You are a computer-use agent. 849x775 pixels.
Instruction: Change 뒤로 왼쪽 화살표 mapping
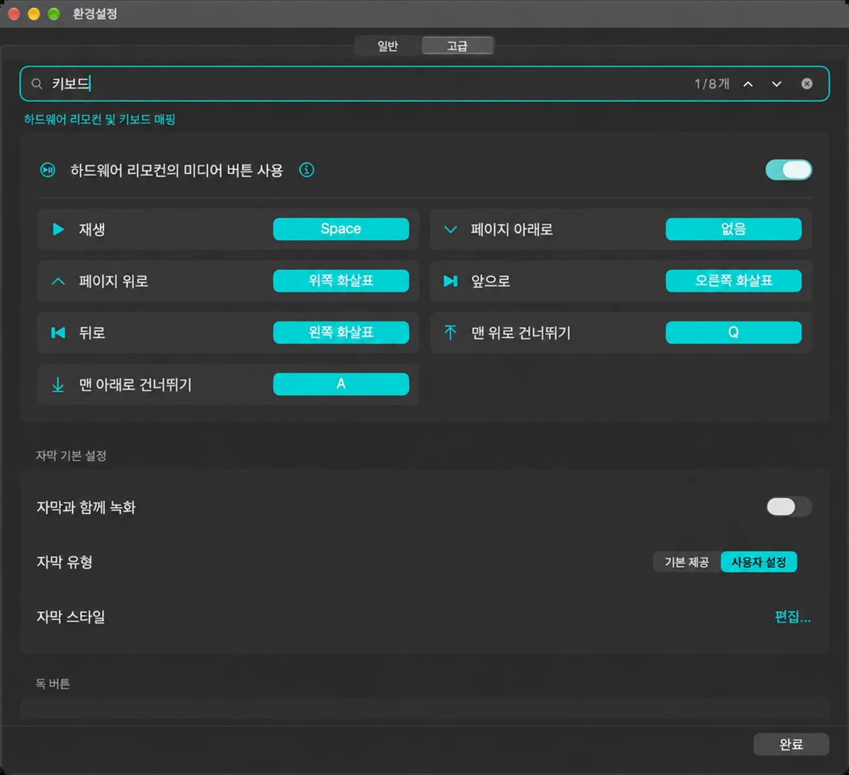341,332
